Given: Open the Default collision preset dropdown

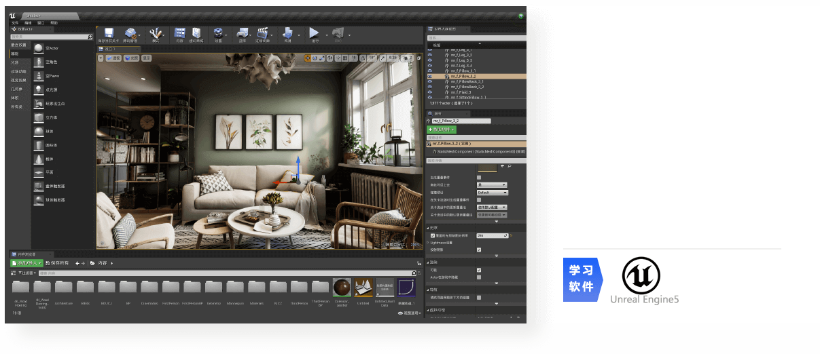Looking at the screenshot, I should pyautogui.click(x=493, y=193).
